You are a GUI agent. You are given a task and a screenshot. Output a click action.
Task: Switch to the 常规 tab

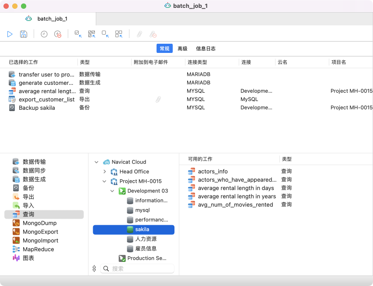164,49
